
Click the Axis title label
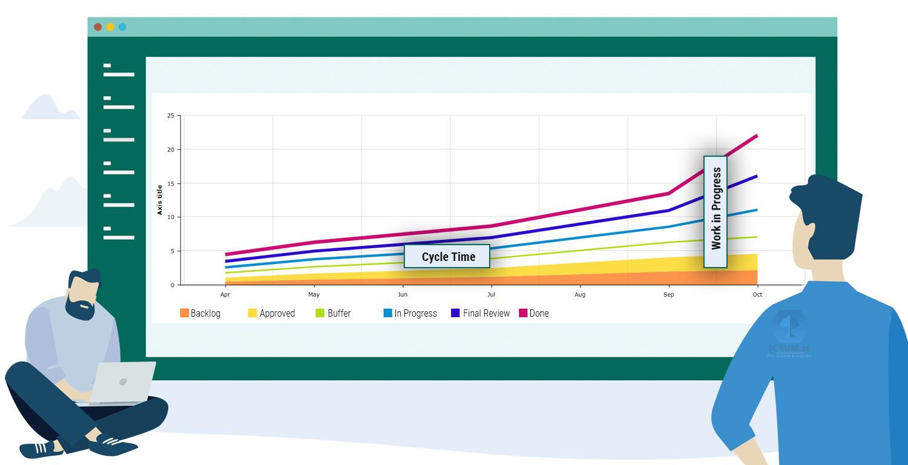(x=160, y=200)
